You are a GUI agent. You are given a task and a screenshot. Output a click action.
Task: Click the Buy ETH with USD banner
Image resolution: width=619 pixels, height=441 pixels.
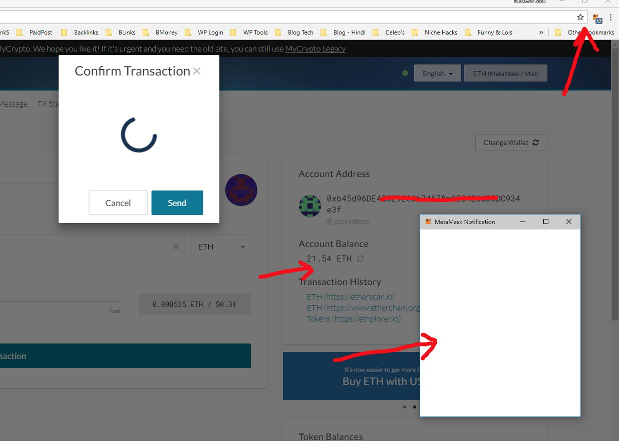[352, 376]
